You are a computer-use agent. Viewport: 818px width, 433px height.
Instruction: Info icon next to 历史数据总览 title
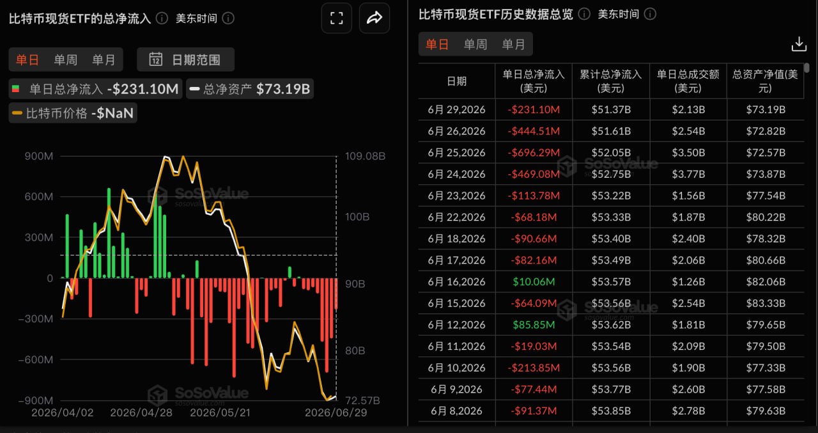point(584,14)
